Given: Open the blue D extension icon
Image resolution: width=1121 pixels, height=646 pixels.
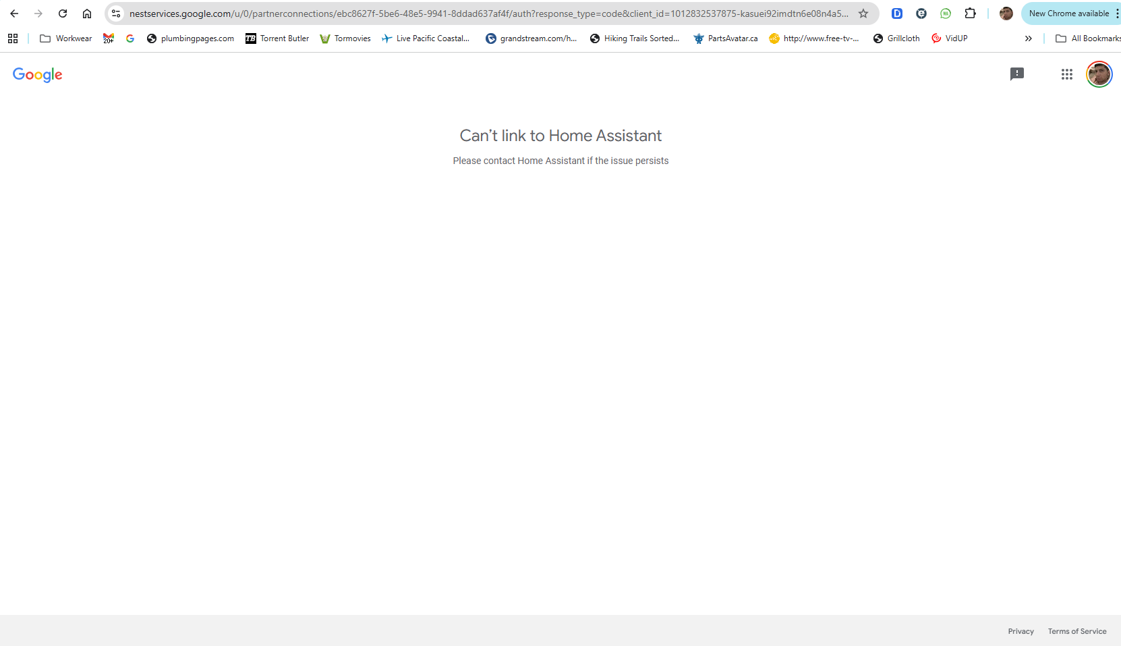Looking at the screenshot, I should click(x=897, y=14).
